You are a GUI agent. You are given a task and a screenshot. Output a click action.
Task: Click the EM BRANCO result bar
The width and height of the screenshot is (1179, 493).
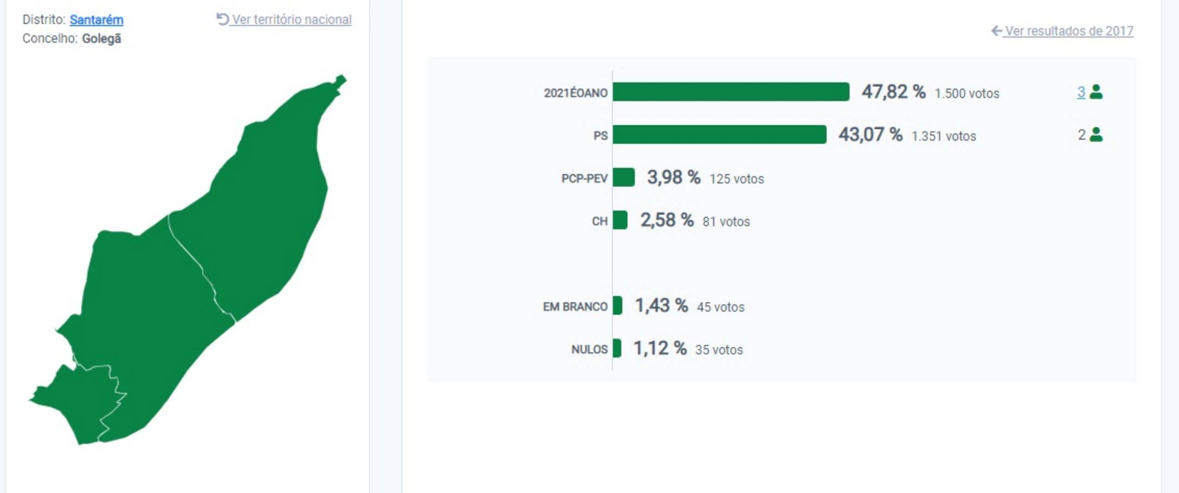[x=617, y=306]
